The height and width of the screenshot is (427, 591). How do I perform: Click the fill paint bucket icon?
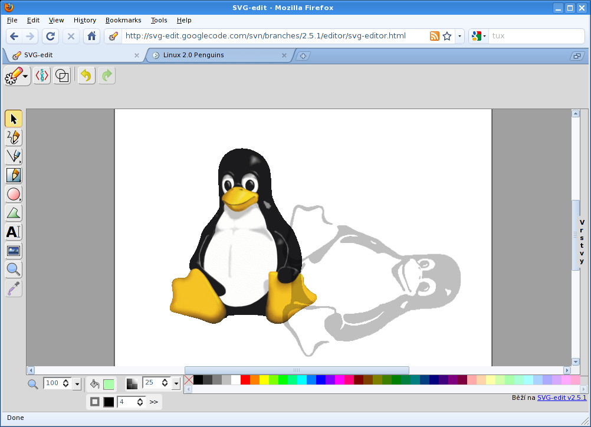[94, 384]
